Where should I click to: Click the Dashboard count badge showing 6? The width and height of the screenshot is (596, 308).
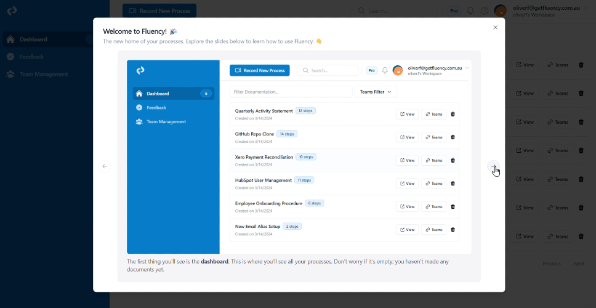(206, 94)
